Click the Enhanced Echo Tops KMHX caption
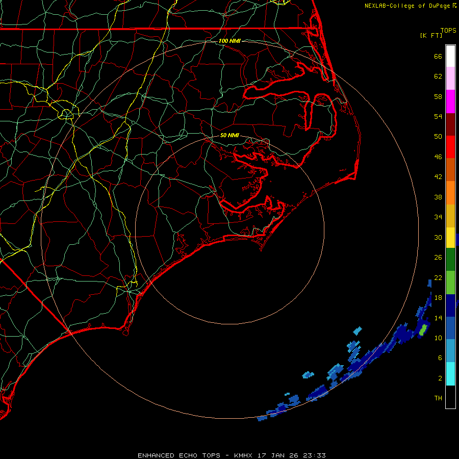This screenshot has height=459, width=459. (232, 455)
